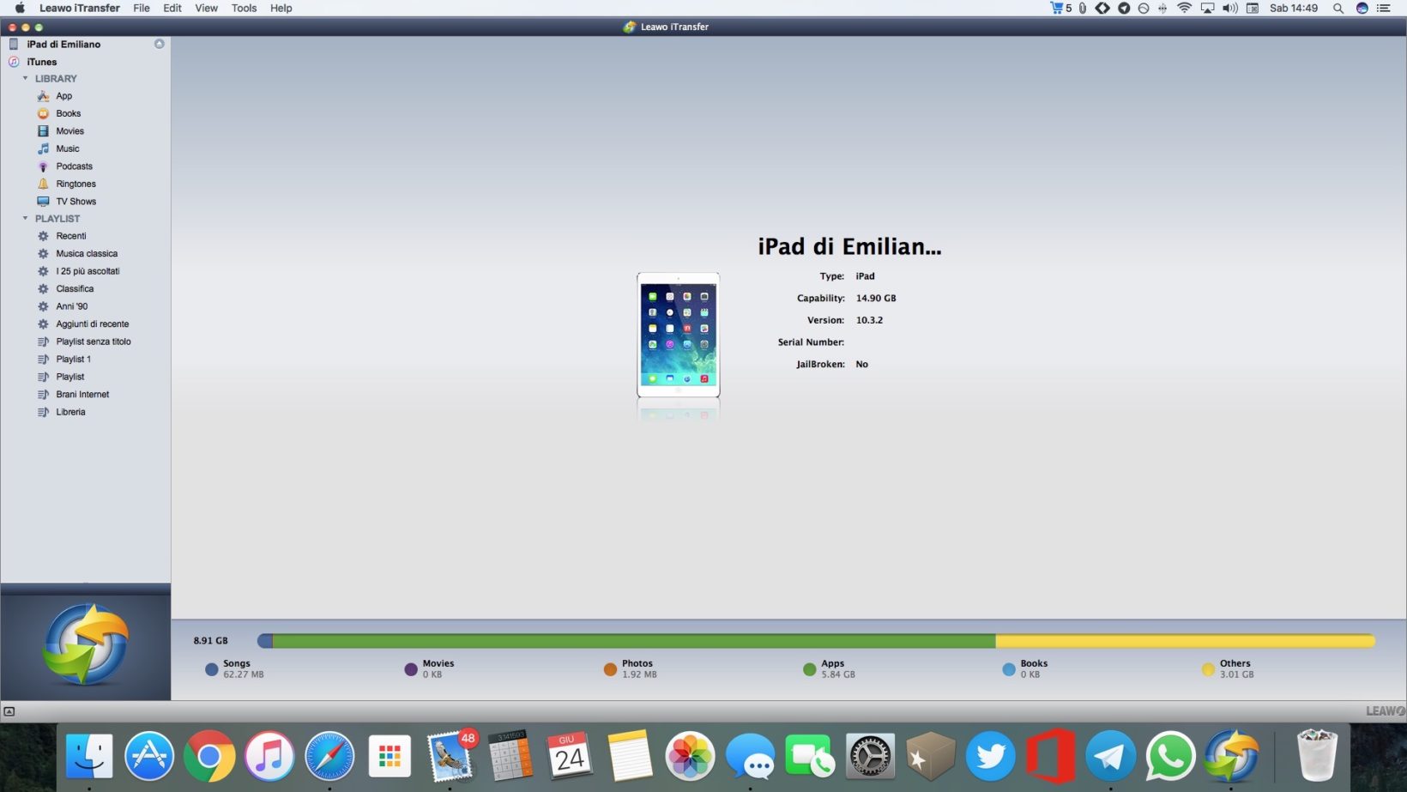Image resolution: width=1407 pixels, height=792 pixels.
Task: Open Wi-Fi status menu
Action: pyautogui.click(x=1184, y=8)
